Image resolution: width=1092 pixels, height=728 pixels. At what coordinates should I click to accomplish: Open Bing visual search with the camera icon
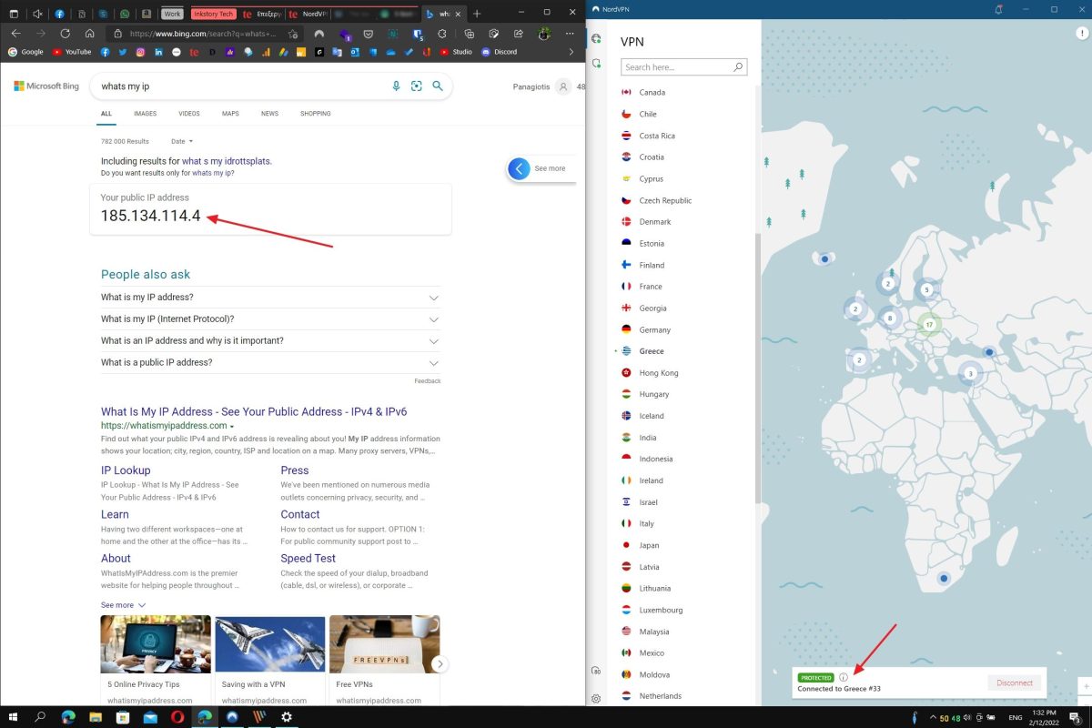(417, 86)
